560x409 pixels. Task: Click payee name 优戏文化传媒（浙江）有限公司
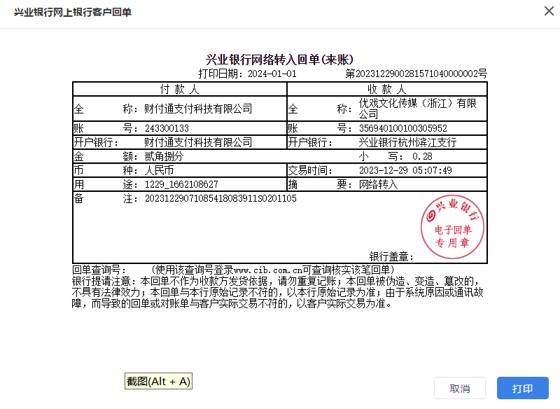(x=417, y=109)
